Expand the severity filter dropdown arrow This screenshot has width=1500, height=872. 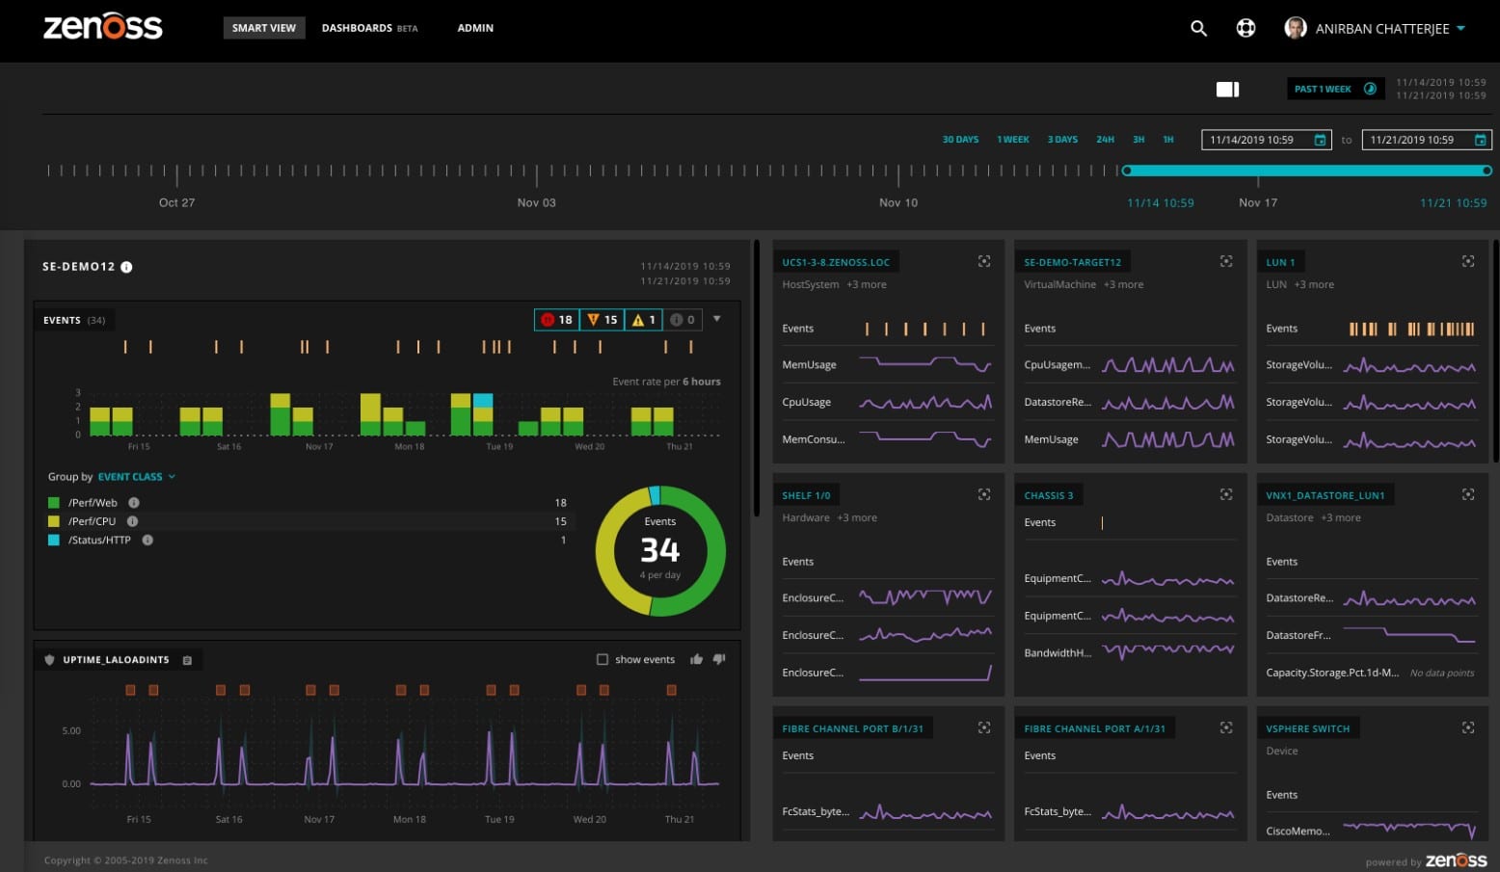click(717, 319)
